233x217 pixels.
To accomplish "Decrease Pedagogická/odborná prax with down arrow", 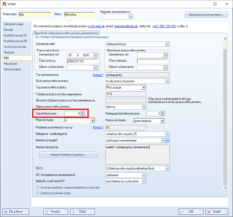I will click(163, 115).
